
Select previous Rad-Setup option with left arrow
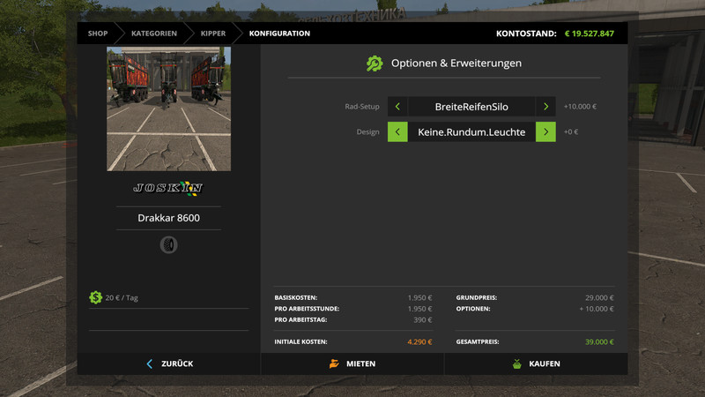(x=397, y=107)
